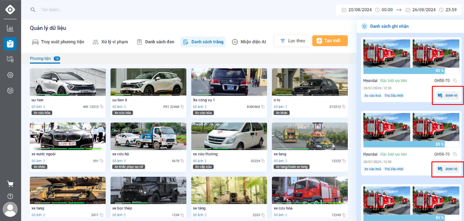Select the data management clipboard sidebar icon

pyautogui.click(x=10, y=44)
